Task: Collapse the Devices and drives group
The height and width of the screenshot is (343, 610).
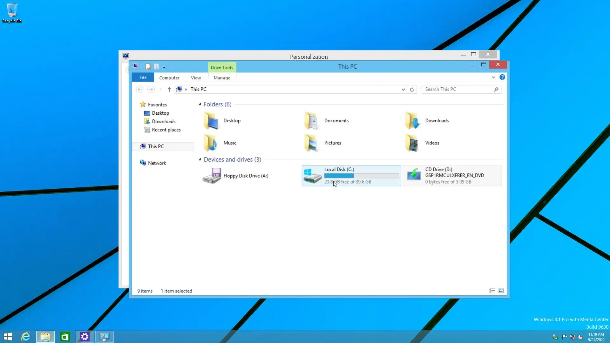Action: [200, 159]
